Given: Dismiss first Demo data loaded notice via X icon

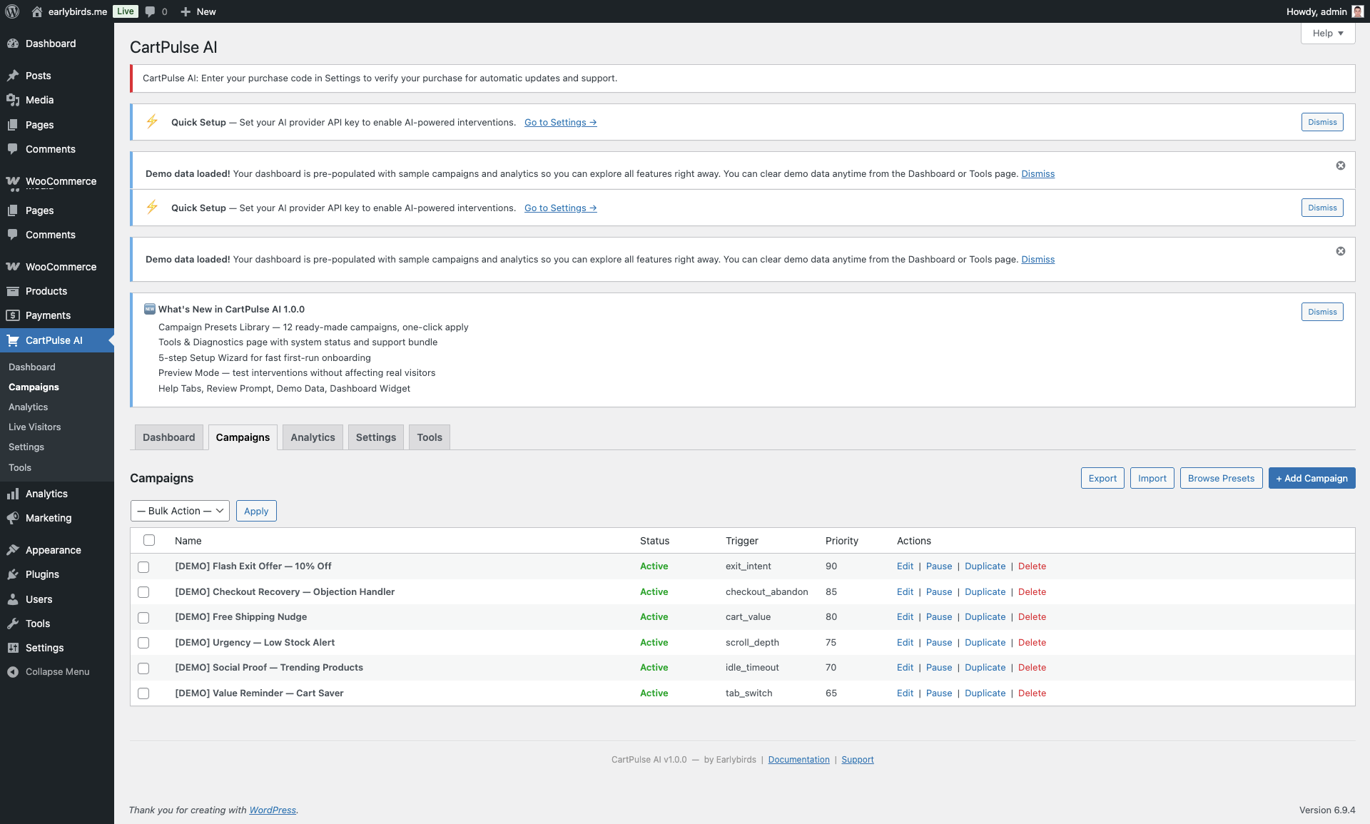Looking at the screenshot, I should coord(1341,166).
